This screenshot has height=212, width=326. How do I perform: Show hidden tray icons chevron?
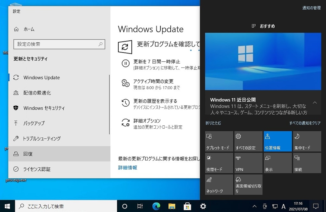click(x=255, y=206)
